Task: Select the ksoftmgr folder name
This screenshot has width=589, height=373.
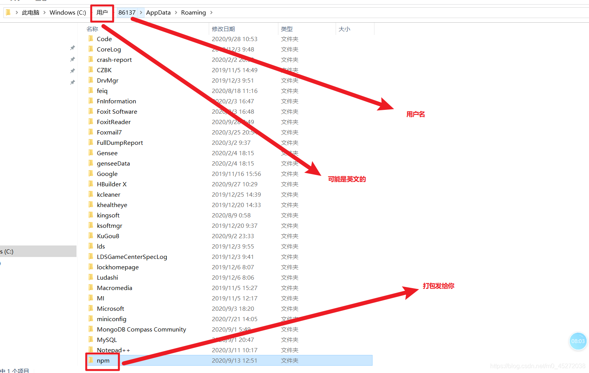Action: [x=110, y=225]
